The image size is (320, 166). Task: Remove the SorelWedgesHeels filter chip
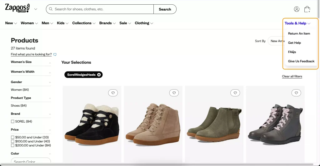coord(99,75)
